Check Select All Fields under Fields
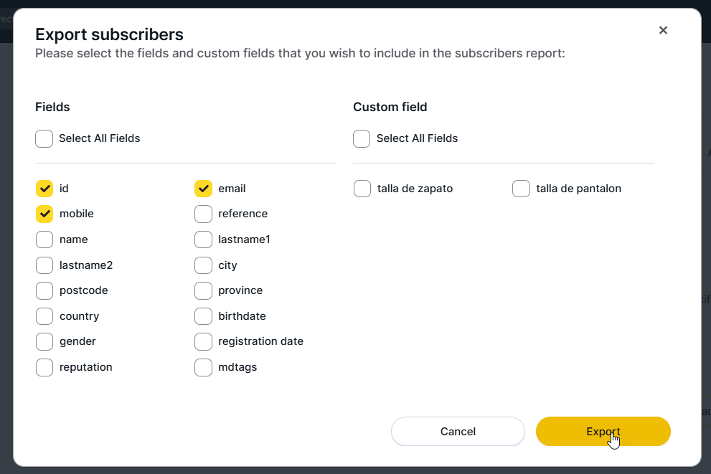The width and height of the screenshot is (711, 474). pos(44,138)
